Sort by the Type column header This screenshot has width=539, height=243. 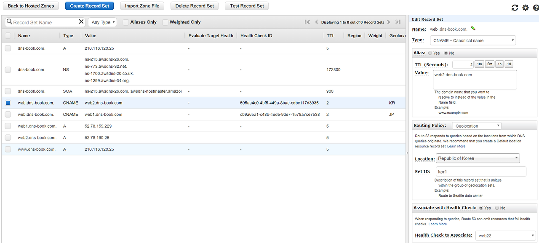tap(68, 36)
